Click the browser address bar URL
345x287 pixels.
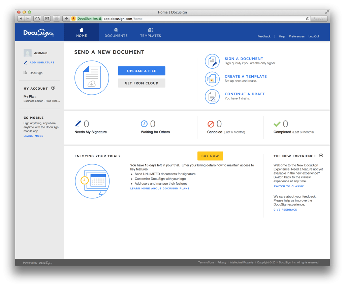pyautogui.click(x=123, y=19)
